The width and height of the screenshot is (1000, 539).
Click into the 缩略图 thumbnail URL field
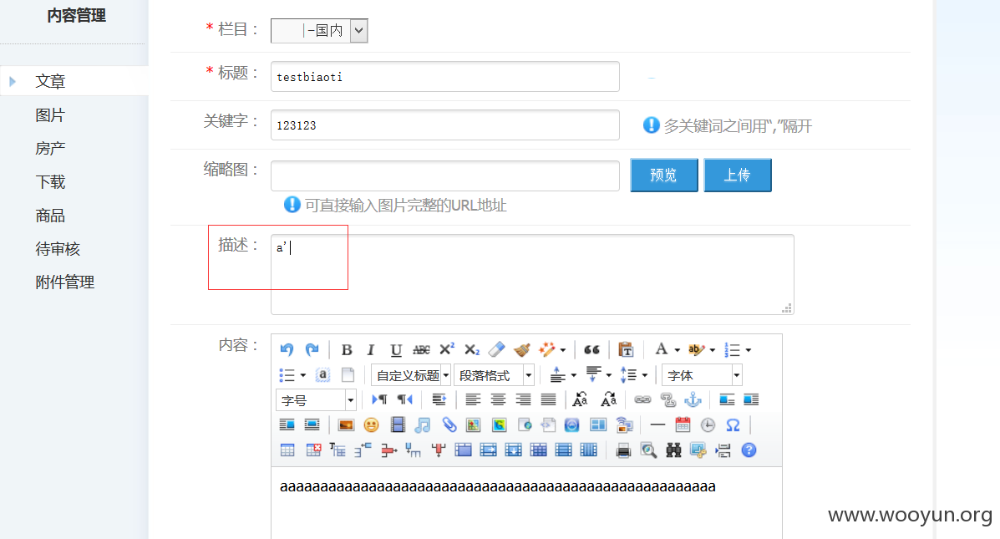(x=445, y=175)
